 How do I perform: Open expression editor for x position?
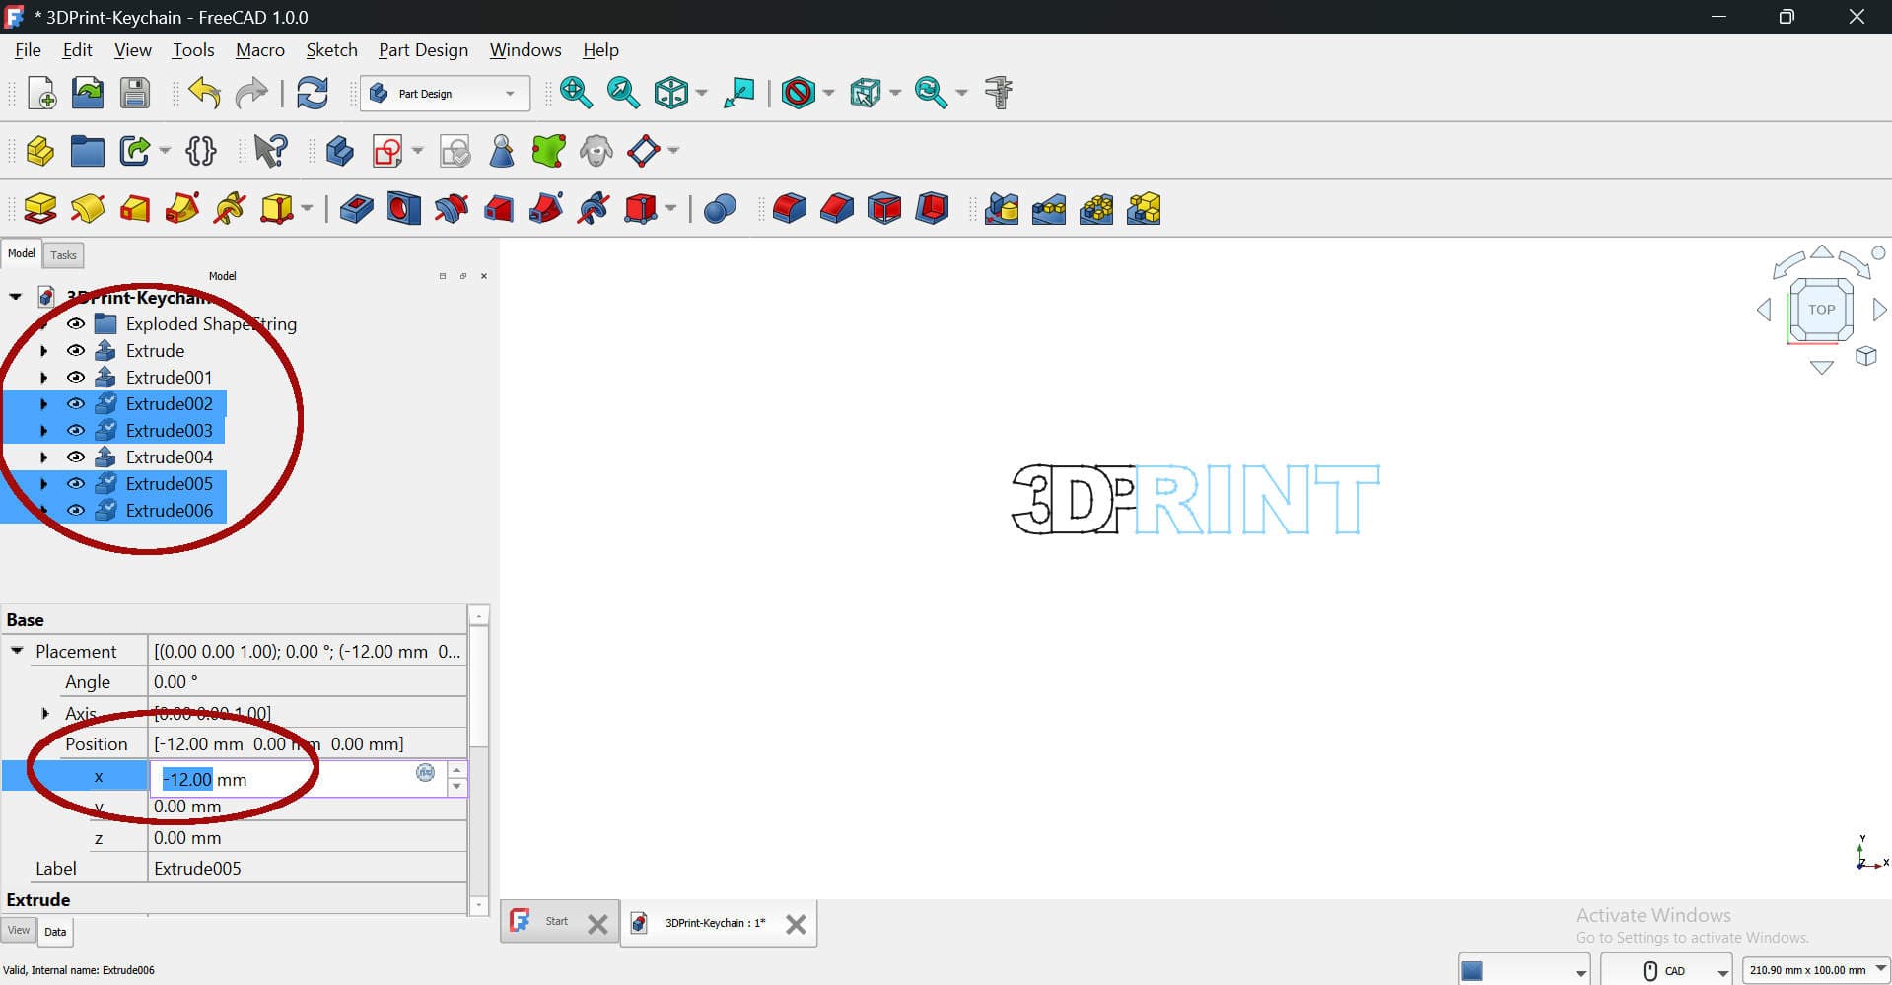(x=425, y=773)
